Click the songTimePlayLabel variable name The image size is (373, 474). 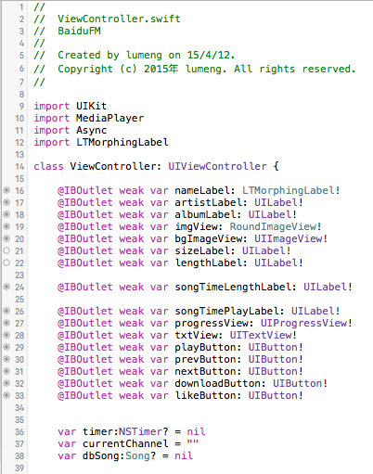click(227, 311)
